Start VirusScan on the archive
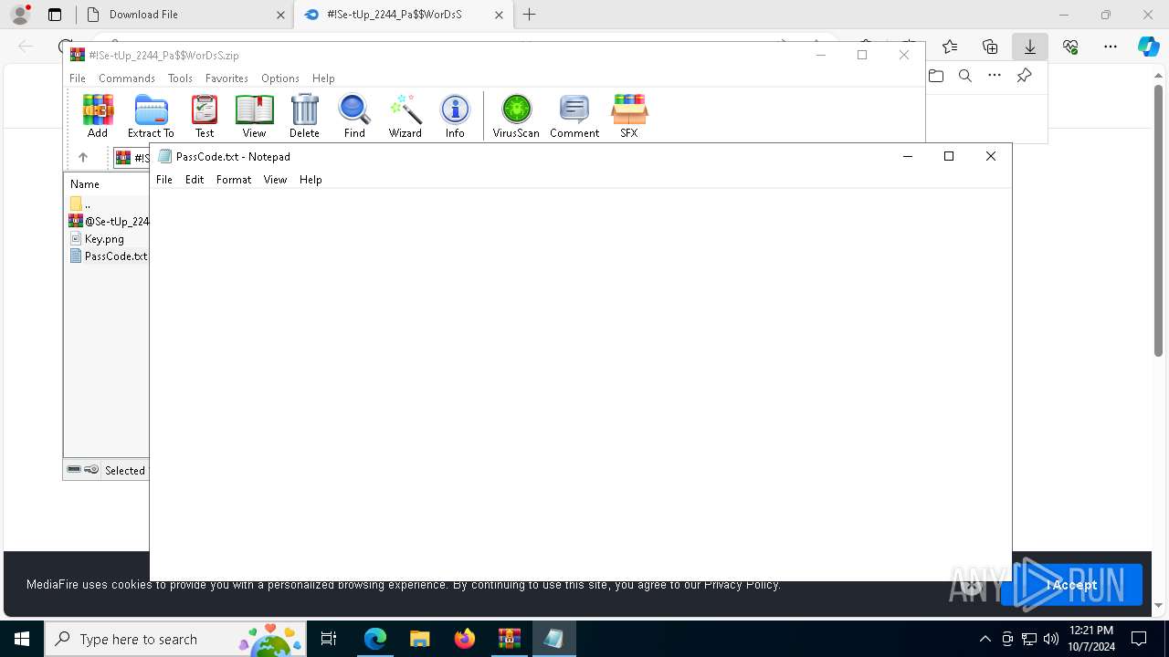 click(x=516, y=116)
